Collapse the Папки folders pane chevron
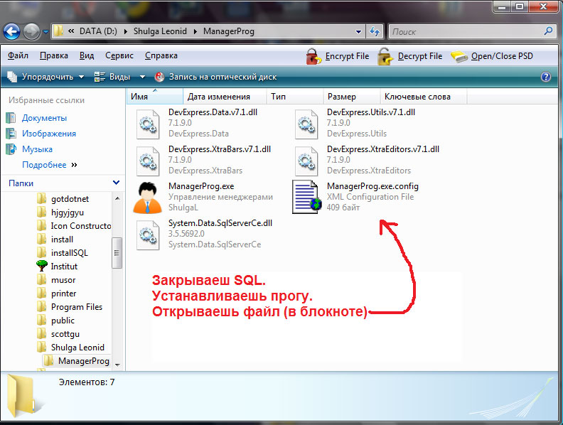Screen dimensions: 563x425 click(116, 183)
